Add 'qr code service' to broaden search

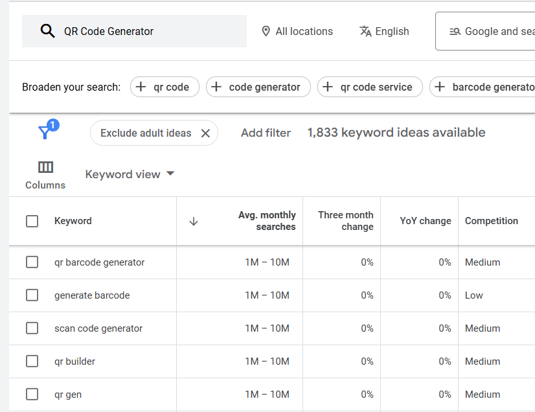(370, 87)
